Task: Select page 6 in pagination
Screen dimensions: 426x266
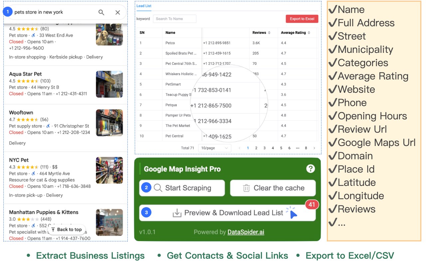Action: point(290,148)
